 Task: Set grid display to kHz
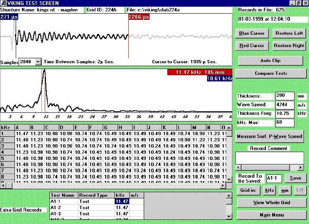pyautogui.click(x=269, y=191)
